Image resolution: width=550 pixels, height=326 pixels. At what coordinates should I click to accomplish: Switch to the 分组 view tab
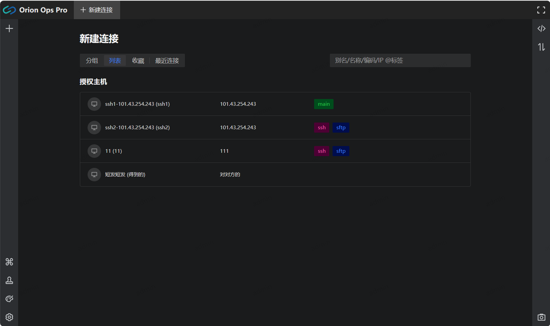92,60
